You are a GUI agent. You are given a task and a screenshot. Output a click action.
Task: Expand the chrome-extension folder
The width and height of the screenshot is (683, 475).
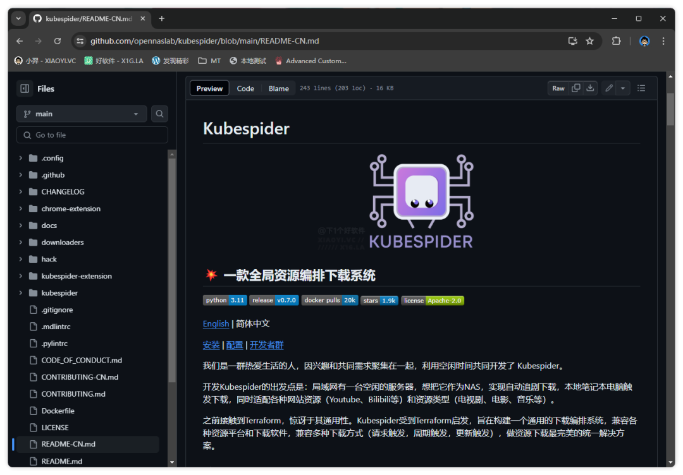21,208
